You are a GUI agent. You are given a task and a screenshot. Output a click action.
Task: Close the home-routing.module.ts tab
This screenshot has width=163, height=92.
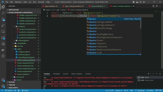(134, 6)
